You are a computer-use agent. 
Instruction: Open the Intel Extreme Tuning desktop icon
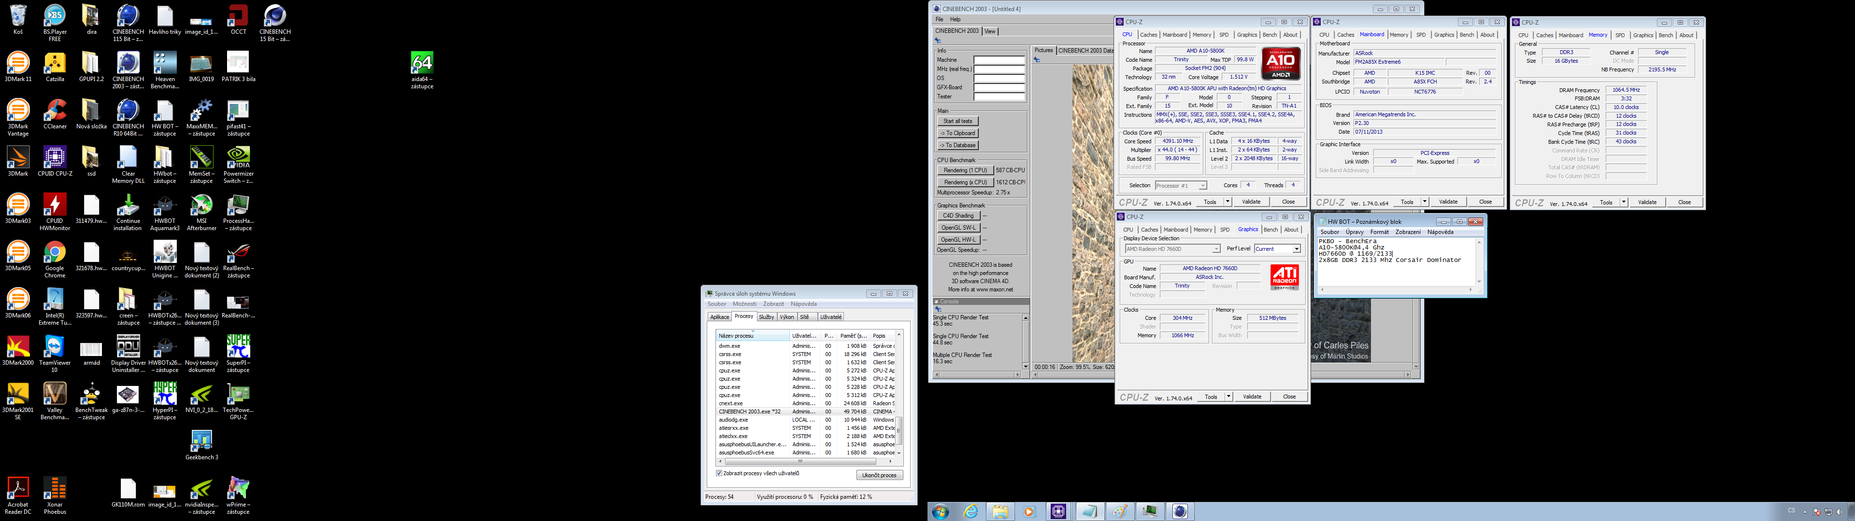click(x=55, y=307)
